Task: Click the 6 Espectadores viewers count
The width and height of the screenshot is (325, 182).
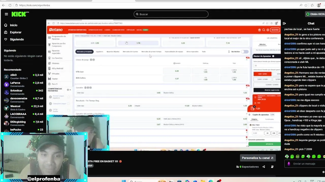Action: (247, 167)
